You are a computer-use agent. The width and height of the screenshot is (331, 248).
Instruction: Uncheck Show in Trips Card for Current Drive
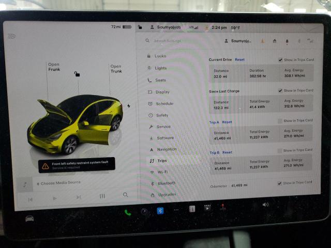pos(280,60)
